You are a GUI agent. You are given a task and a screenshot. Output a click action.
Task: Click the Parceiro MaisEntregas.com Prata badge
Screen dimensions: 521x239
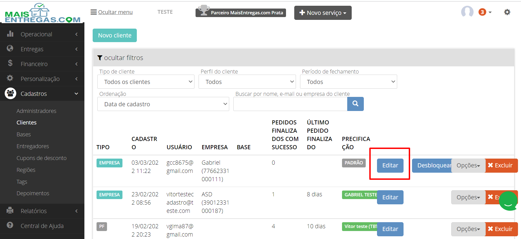point(241,13)
